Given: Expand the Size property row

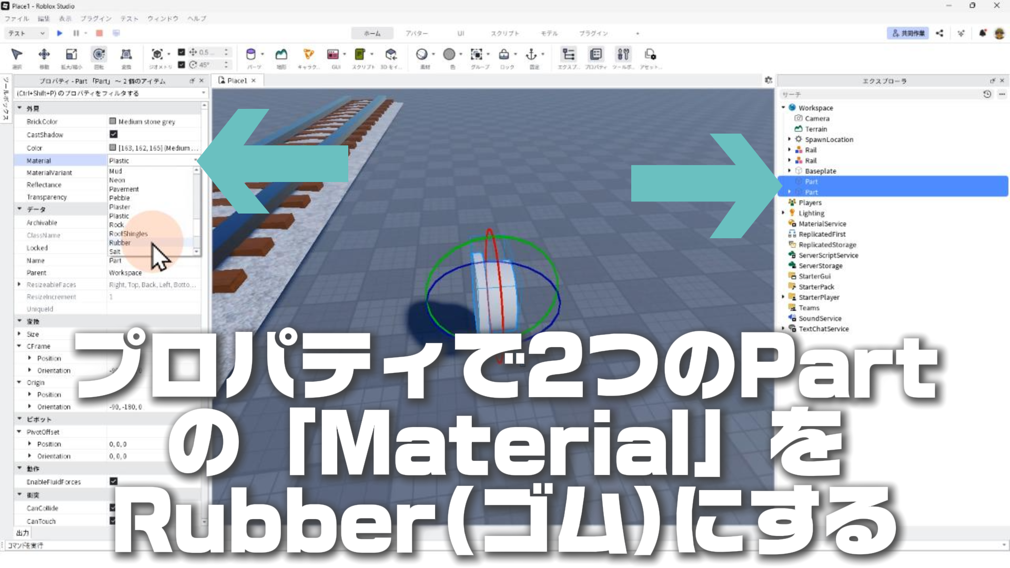Looking at the screenshot, I should 19,334.
